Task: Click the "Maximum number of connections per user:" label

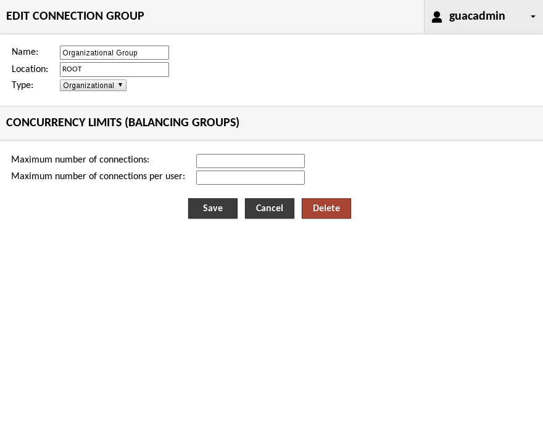Action: pos(98,176)
